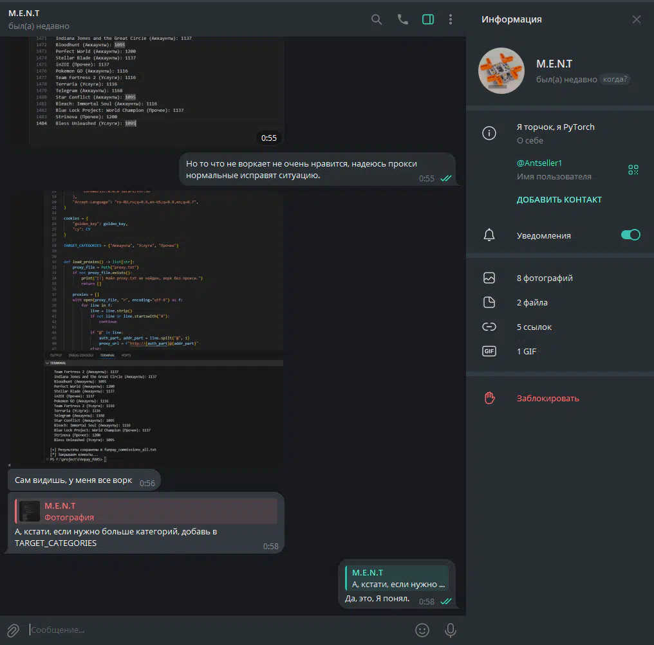The image size is (654, 645).
Task: Turn off the Уведомления switch
Action: coord(630,235)
